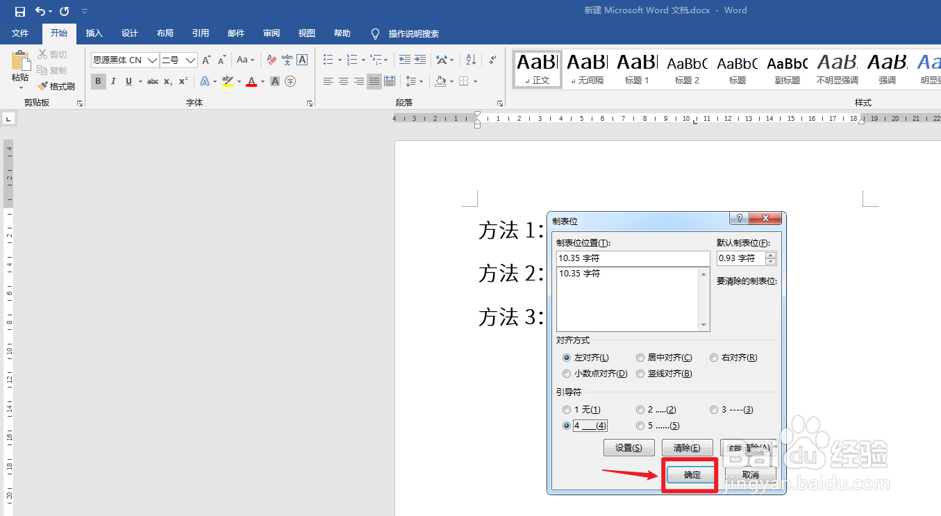Toggle show paragraph marks icon
Image resolution: width=941 pixels, height=516 pixels.
click(x=492, y=60)
